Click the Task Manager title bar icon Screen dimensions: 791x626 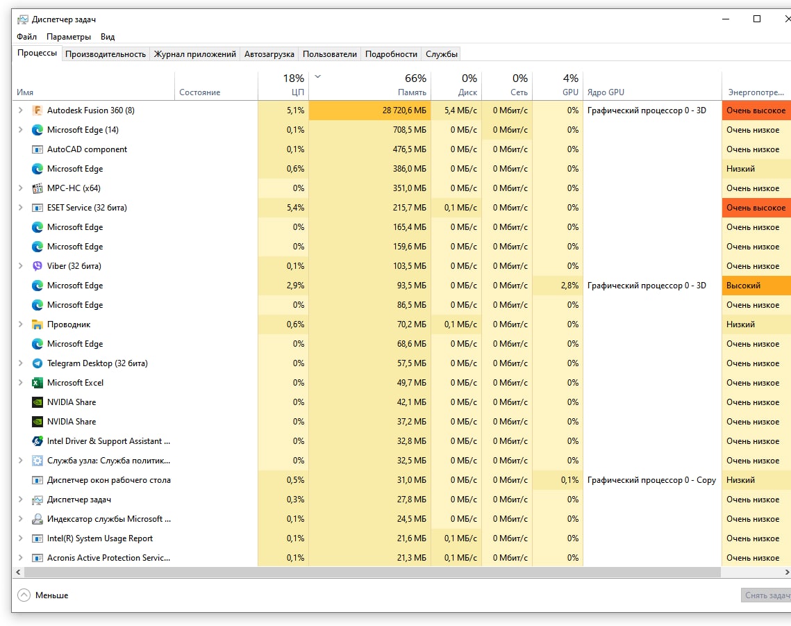[23, 19]
